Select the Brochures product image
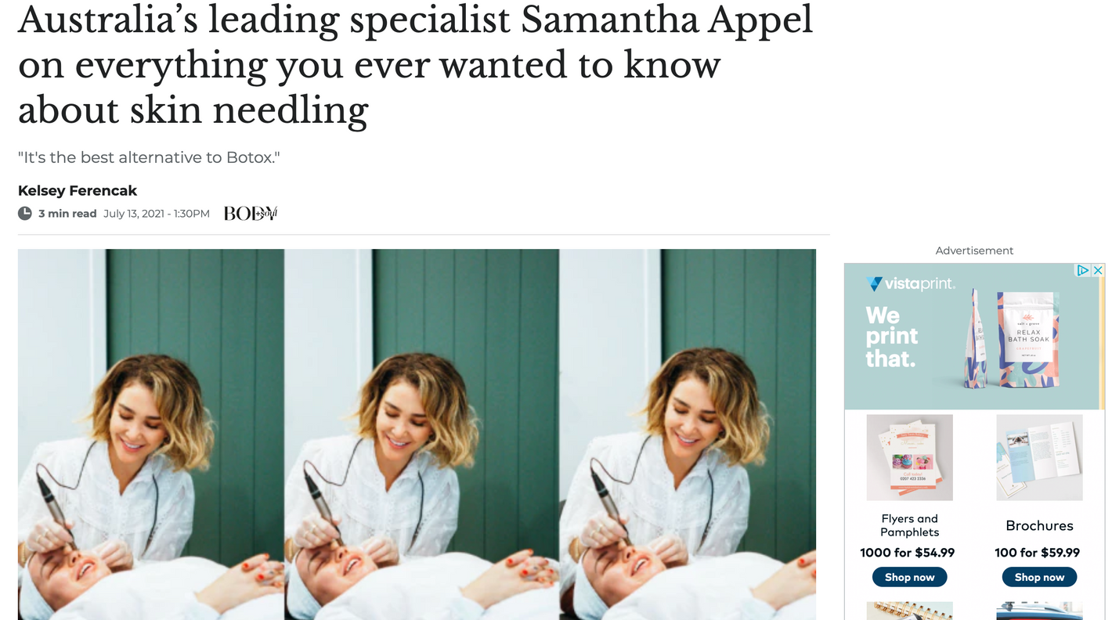Viewport: 1112px width, 620px height. coord(1039,457)
